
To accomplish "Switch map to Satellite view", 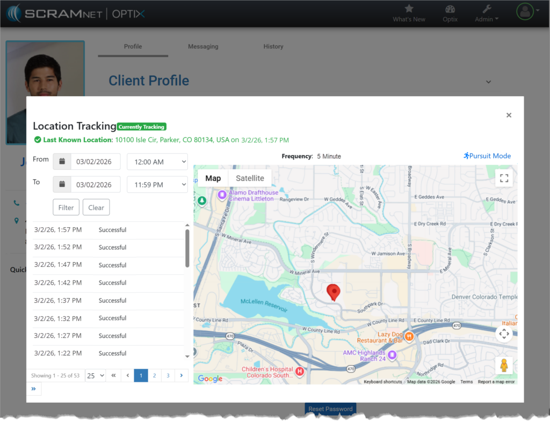I will pos(250,178).
